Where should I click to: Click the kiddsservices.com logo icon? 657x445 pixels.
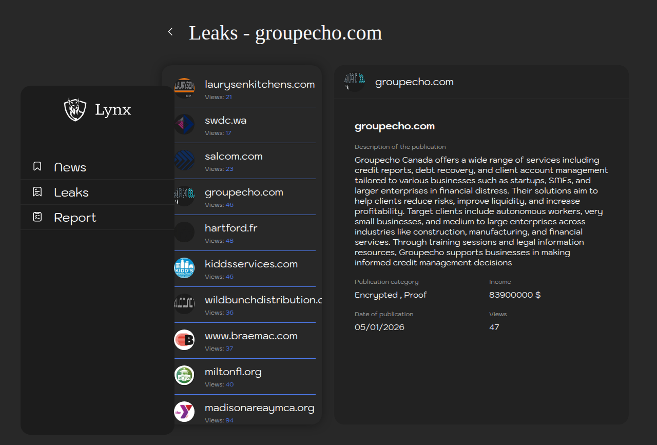pos(184,268)
